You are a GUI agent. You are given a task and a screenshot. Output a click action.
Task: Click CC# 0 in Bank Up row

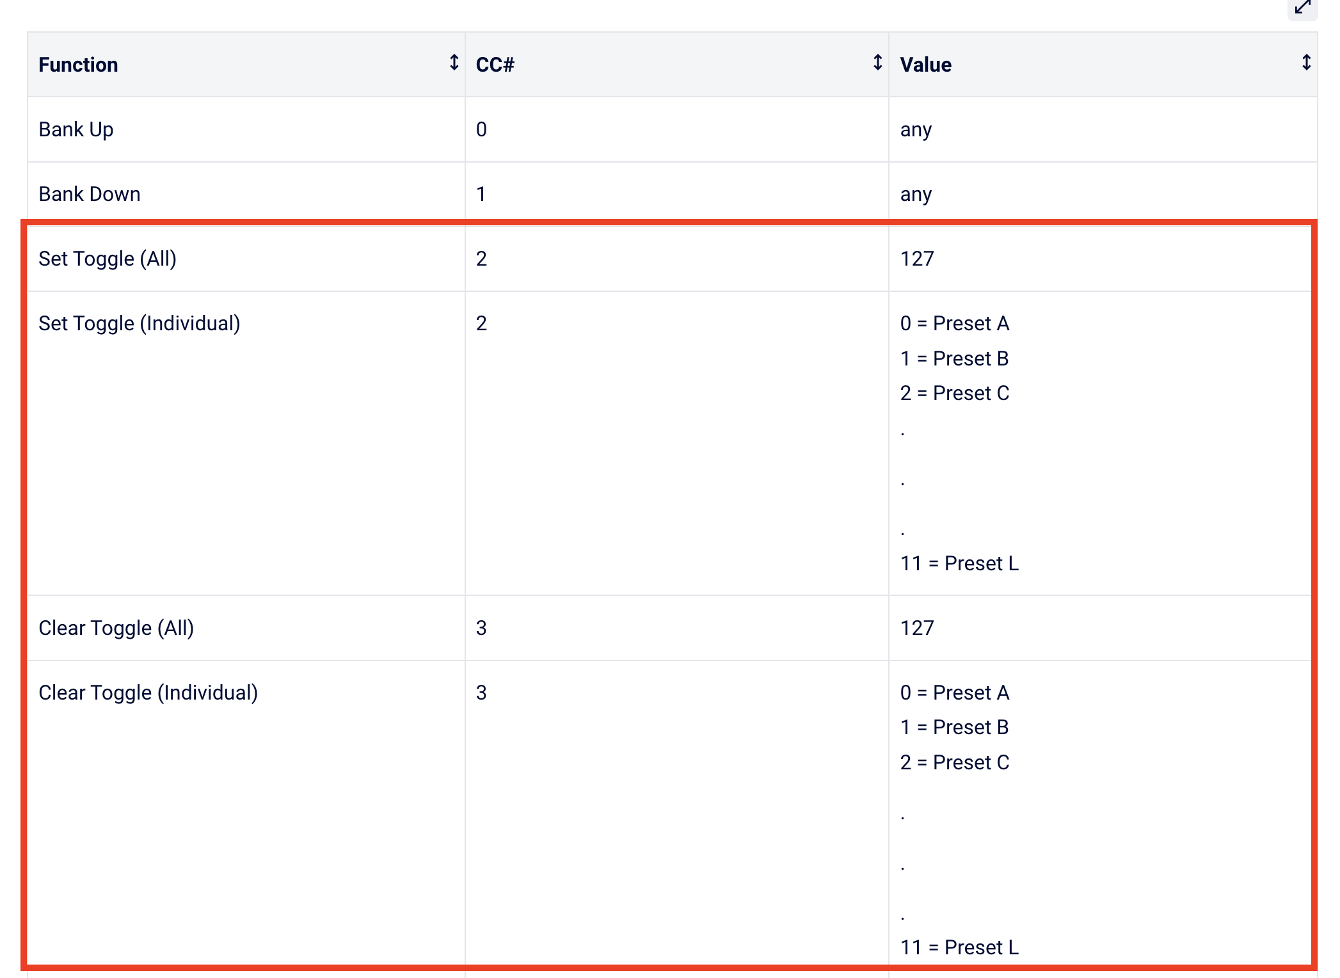(x=481, y=129)
